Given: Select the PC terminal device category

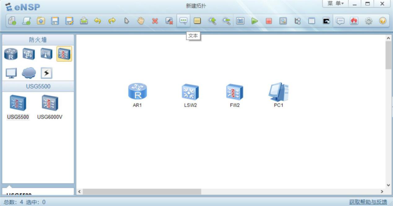Looking at the screenshot, I should coord(11,73).
